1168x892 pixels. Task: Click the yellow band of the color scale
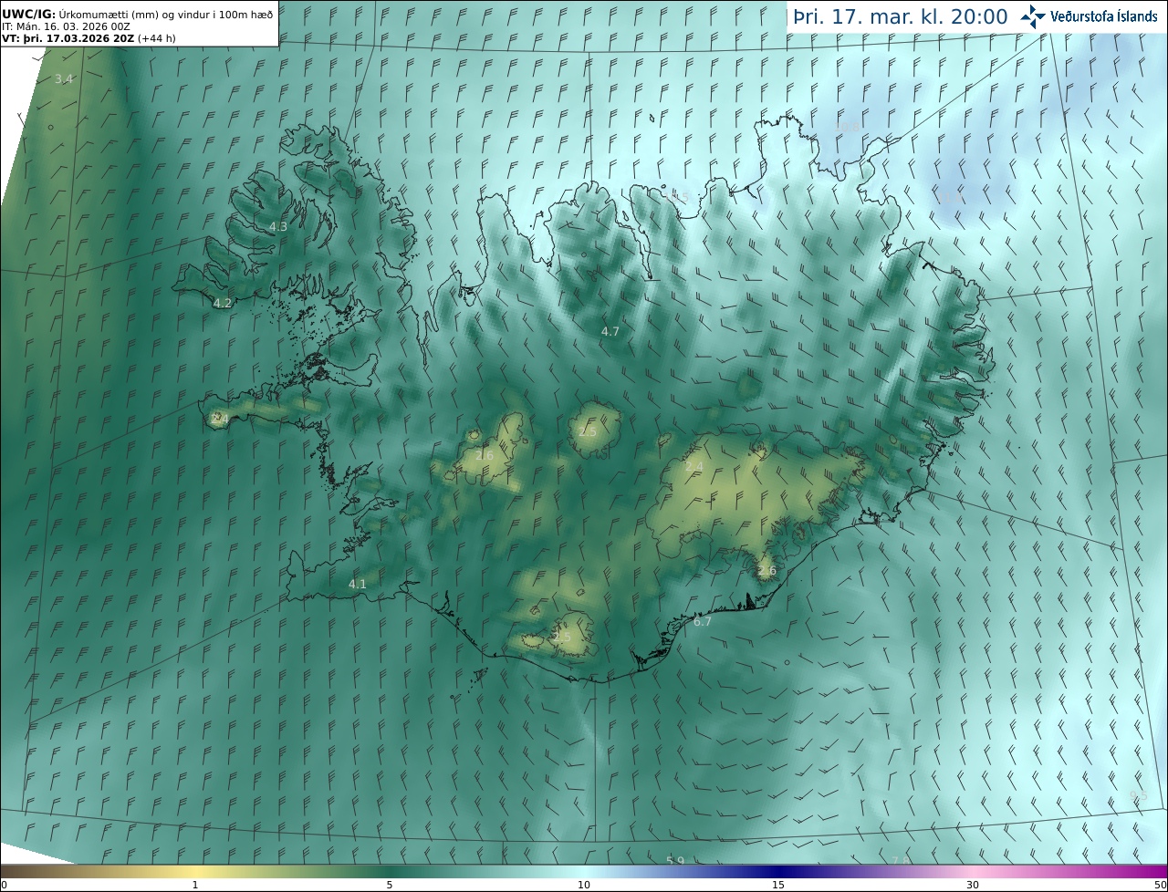point(195,872)
